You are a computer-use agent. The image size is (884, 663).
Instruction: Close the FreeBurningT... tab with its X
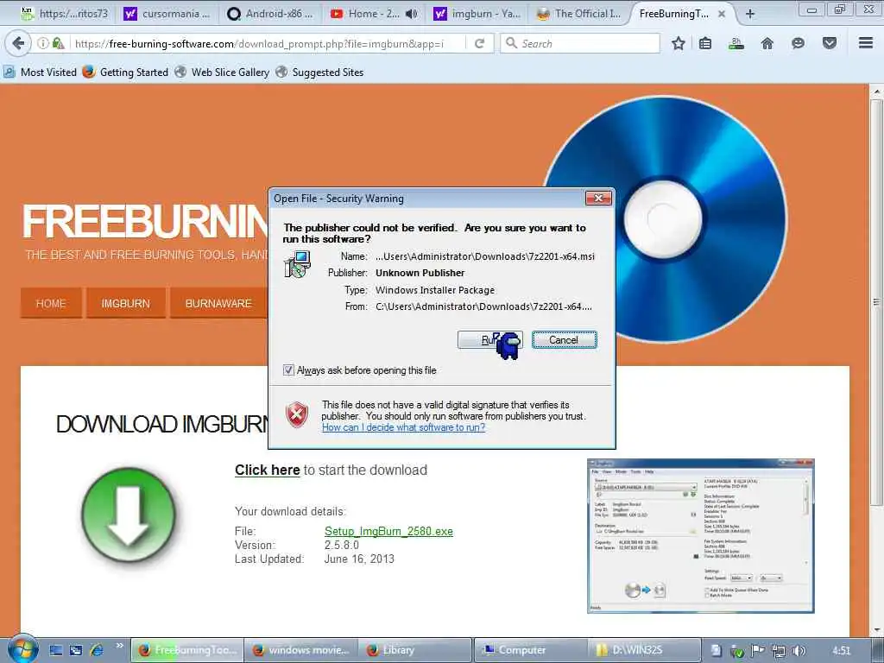(x=722, y=14)
